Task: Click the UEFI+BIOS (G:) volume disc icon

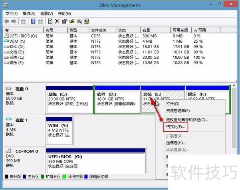Action: click(6, 36)
